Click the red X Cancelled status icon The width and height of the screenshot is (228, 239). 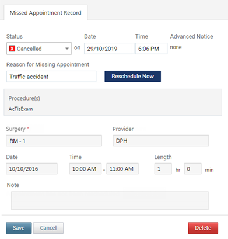(12, 49)
